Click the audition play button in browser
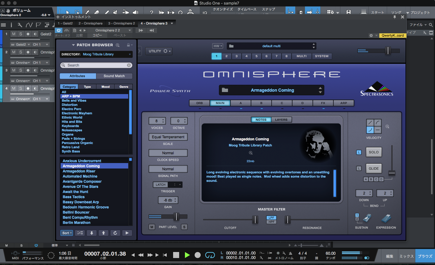This screenshot has width=435, height=265. [127, 233]
